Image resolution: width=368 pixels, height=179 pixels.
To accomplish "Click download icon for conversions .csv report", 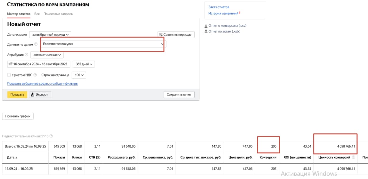I will [206, 25].
